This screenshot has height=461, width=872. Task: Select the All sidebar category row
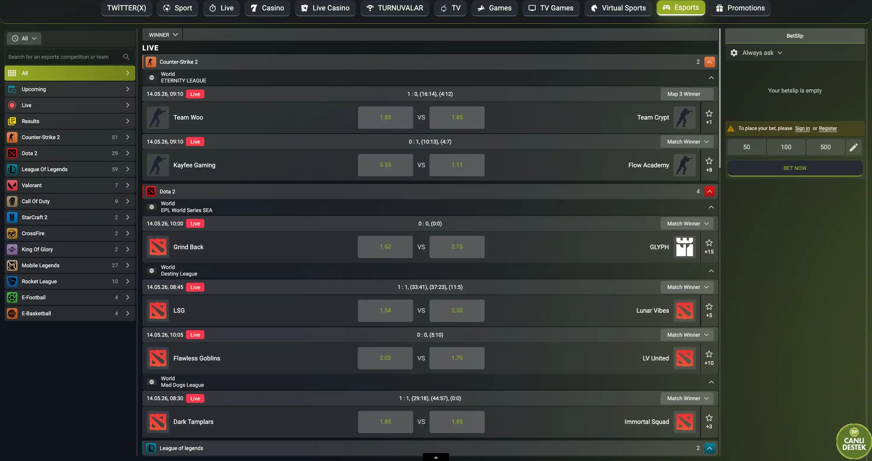pos(70,73)
